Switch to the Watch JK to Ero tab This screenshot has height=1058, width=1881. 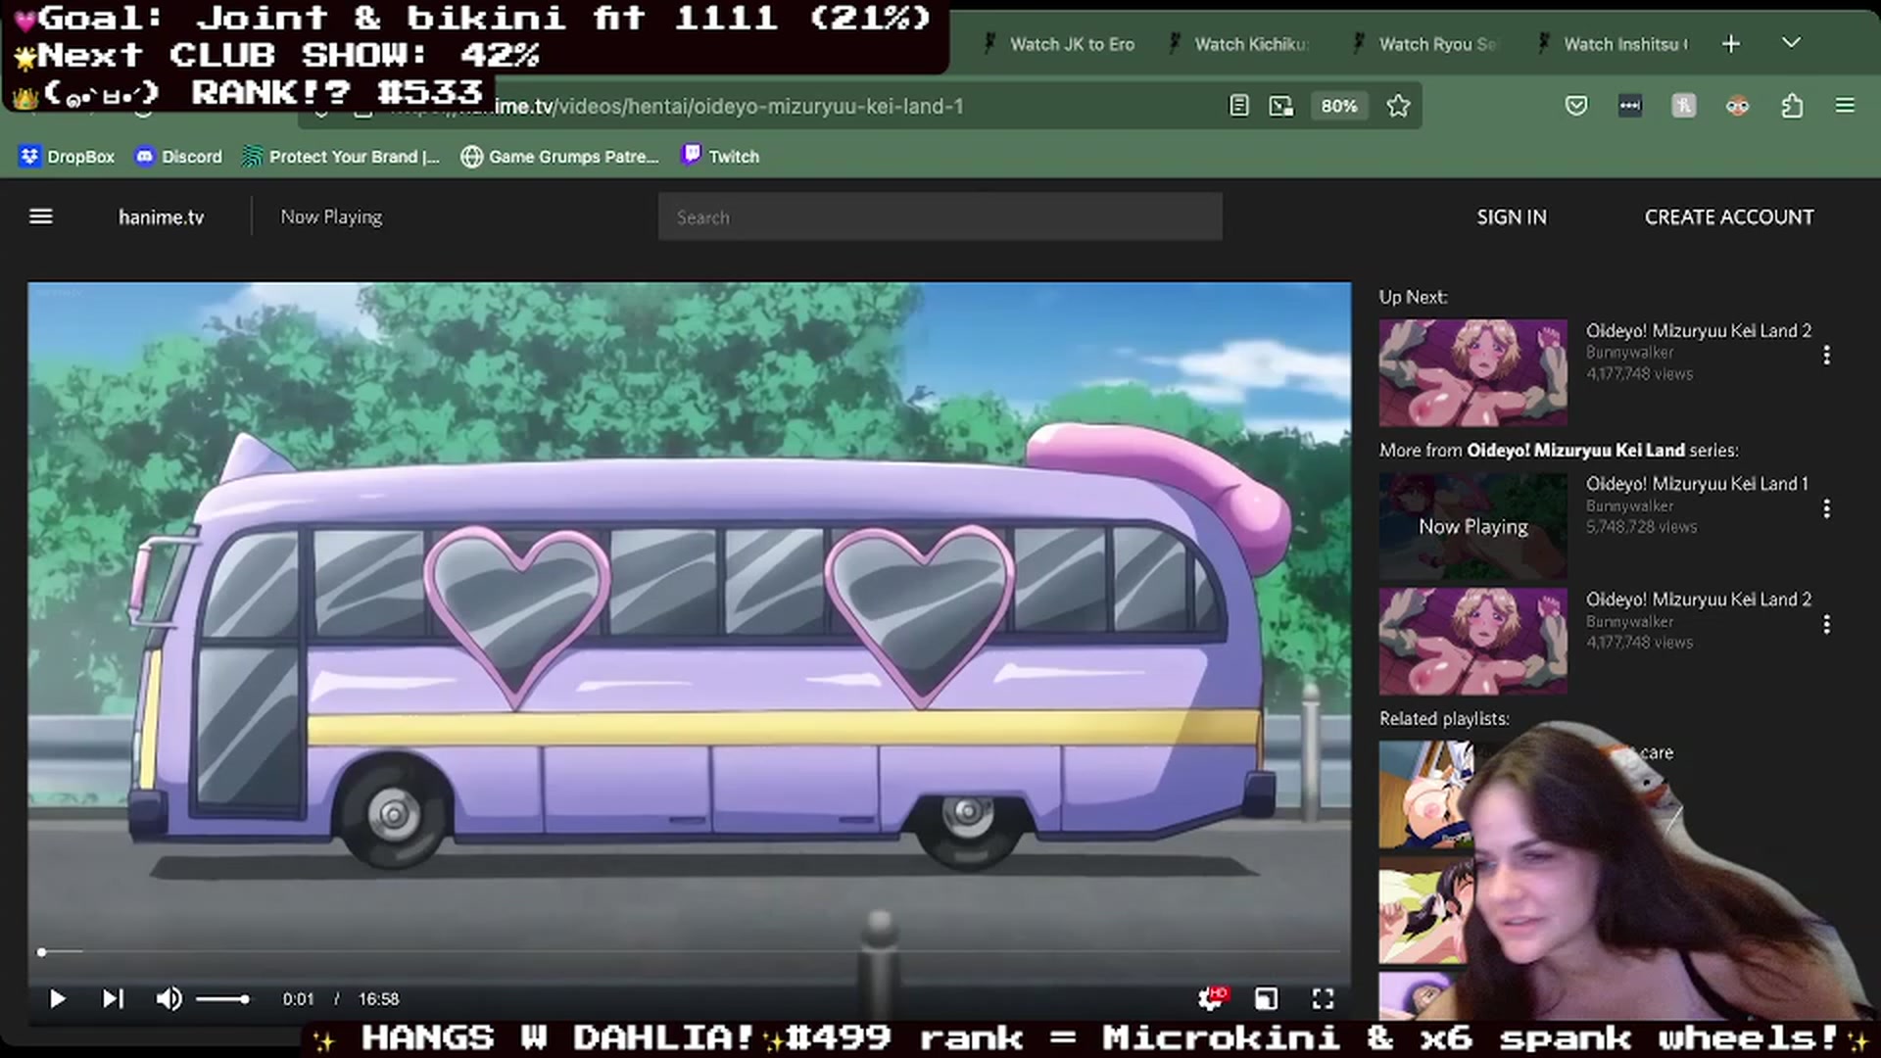(x=1060, y=44)
